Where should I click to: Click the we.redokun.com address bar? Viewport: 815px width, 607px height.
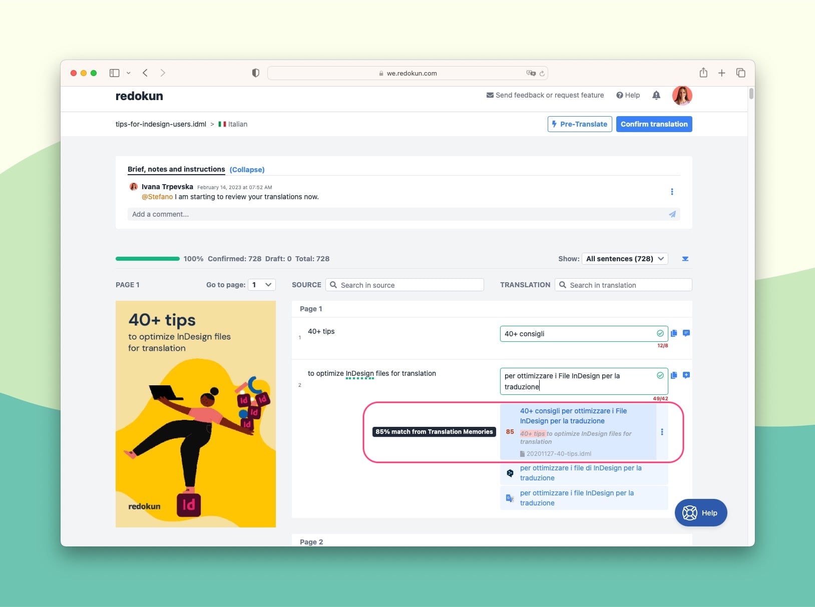(407, 73)
